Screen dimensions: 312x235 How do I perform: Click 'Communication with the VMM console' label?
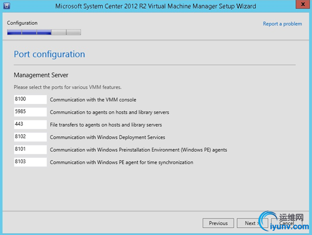[93, 100]
